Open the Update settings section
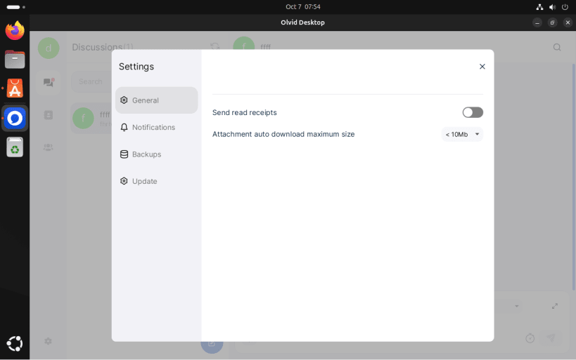Viewport: 576px width, 360px height. coord(157,181)
